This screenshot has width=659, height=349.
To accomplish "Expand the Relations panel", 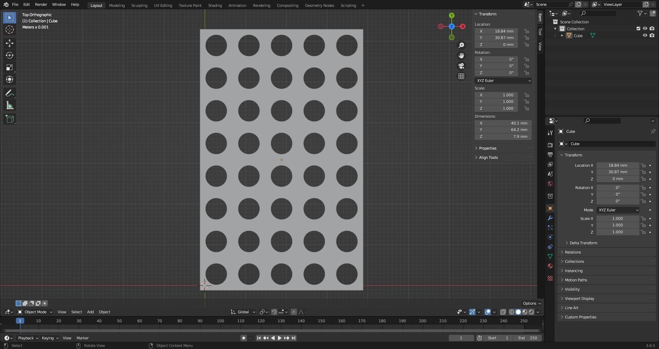I will point(573,252).
